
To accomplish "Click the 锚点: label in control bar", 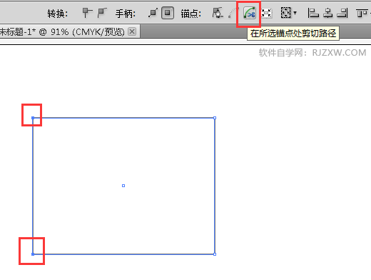I will [190, 14].
